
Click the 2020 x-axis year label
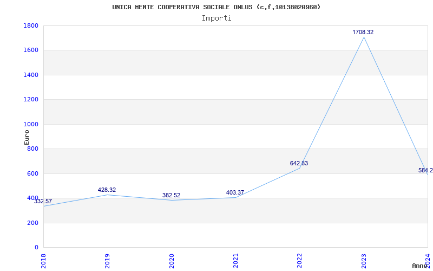tap(171, 261)
